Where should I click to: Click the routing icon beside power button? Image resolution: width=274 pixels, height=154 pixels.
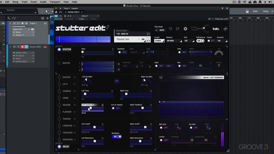[60, 12]
